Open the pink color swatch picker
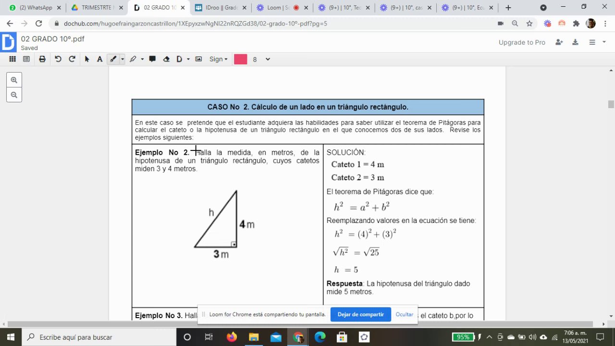 240,59
